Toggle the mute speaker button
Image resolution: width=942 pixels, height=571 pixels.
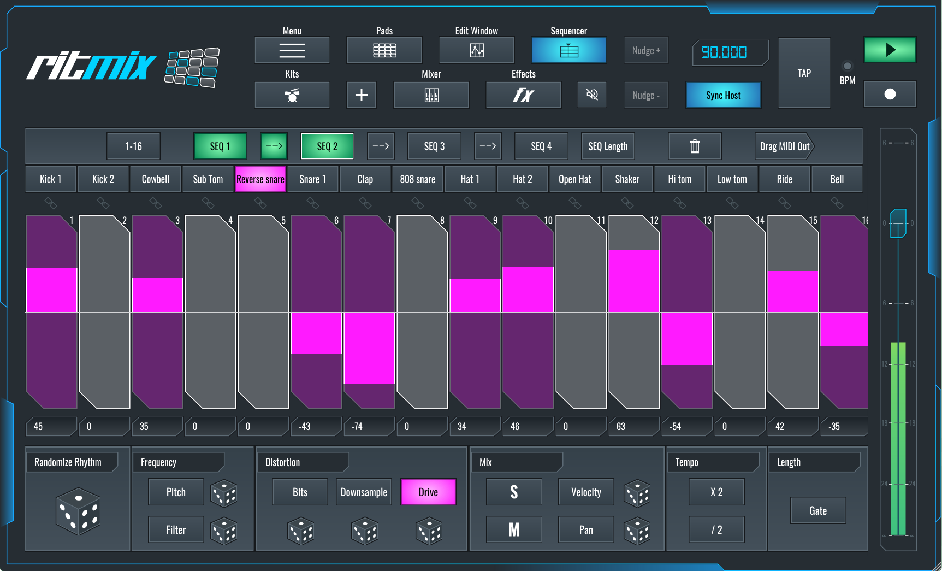tap(591, 95)
